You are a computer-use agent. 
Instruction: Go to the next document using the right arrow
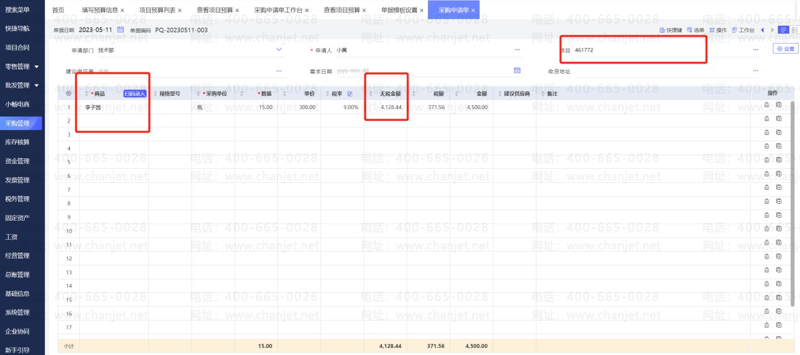[x=773, y=30]
